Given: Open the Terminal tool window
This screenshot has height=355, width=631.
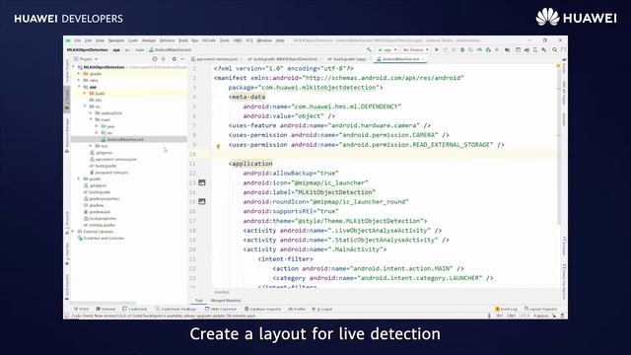Looking at the screenshot, I should (x=105, y=309).
